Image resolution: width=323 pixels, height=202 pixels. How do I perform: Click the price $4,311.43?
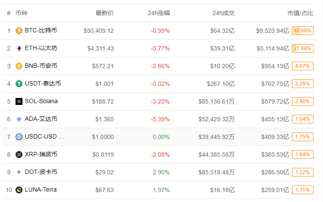pyautogui.click(x=101, y=49)
